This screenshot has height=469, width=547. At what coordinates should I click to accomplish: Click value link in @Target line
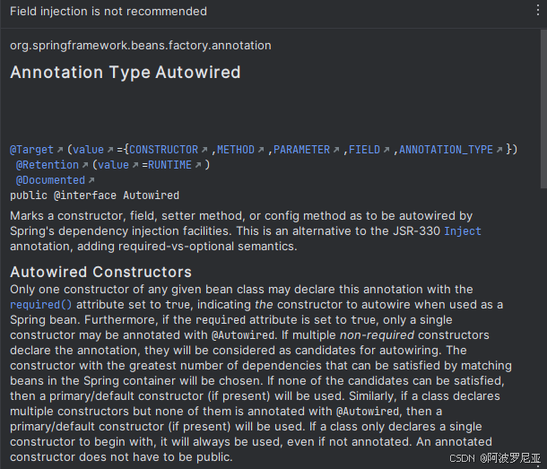(x=88, y=150)
